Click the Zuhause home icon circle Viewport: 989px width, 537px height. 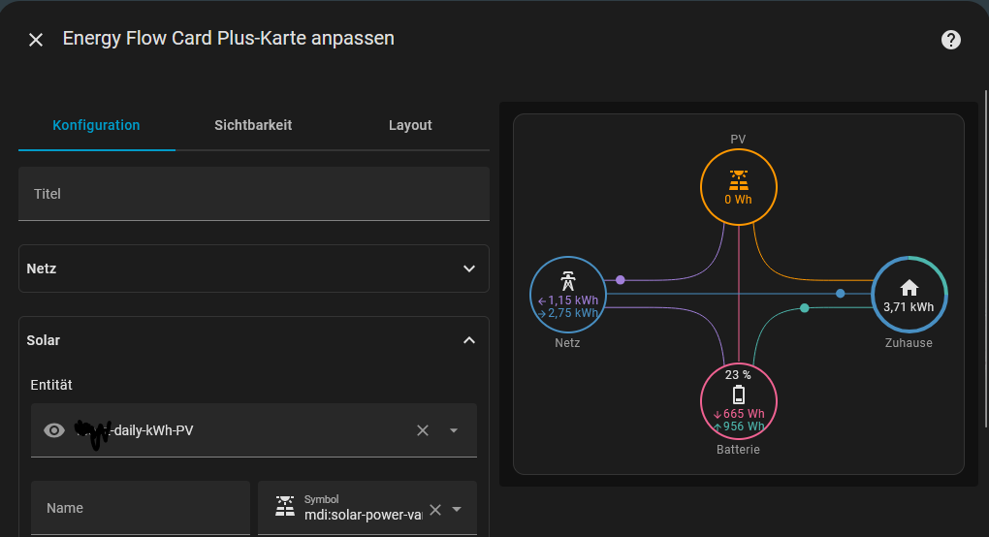pyautogui.click(x=909, y=294)
